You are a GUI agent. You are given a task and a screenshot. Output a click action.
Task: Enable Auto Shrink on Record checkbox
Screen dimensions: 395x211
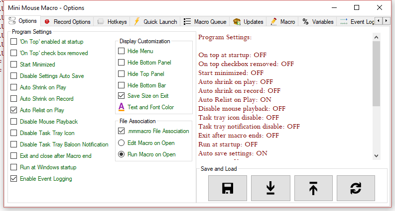pos(13,99)
